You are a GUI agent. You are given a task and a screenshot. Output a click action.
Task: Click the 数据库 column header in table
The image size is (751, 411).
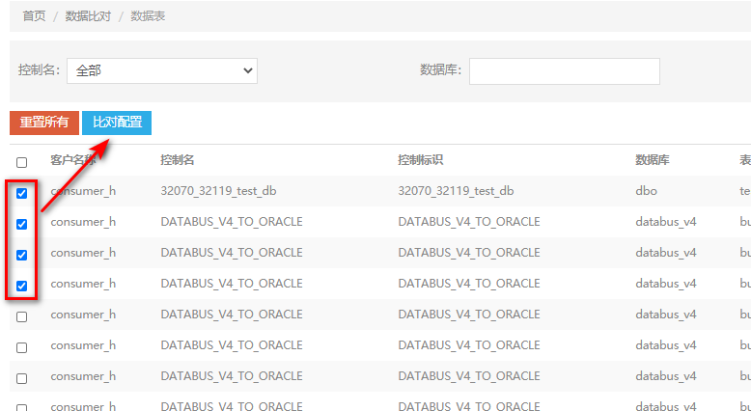(653, 160)
